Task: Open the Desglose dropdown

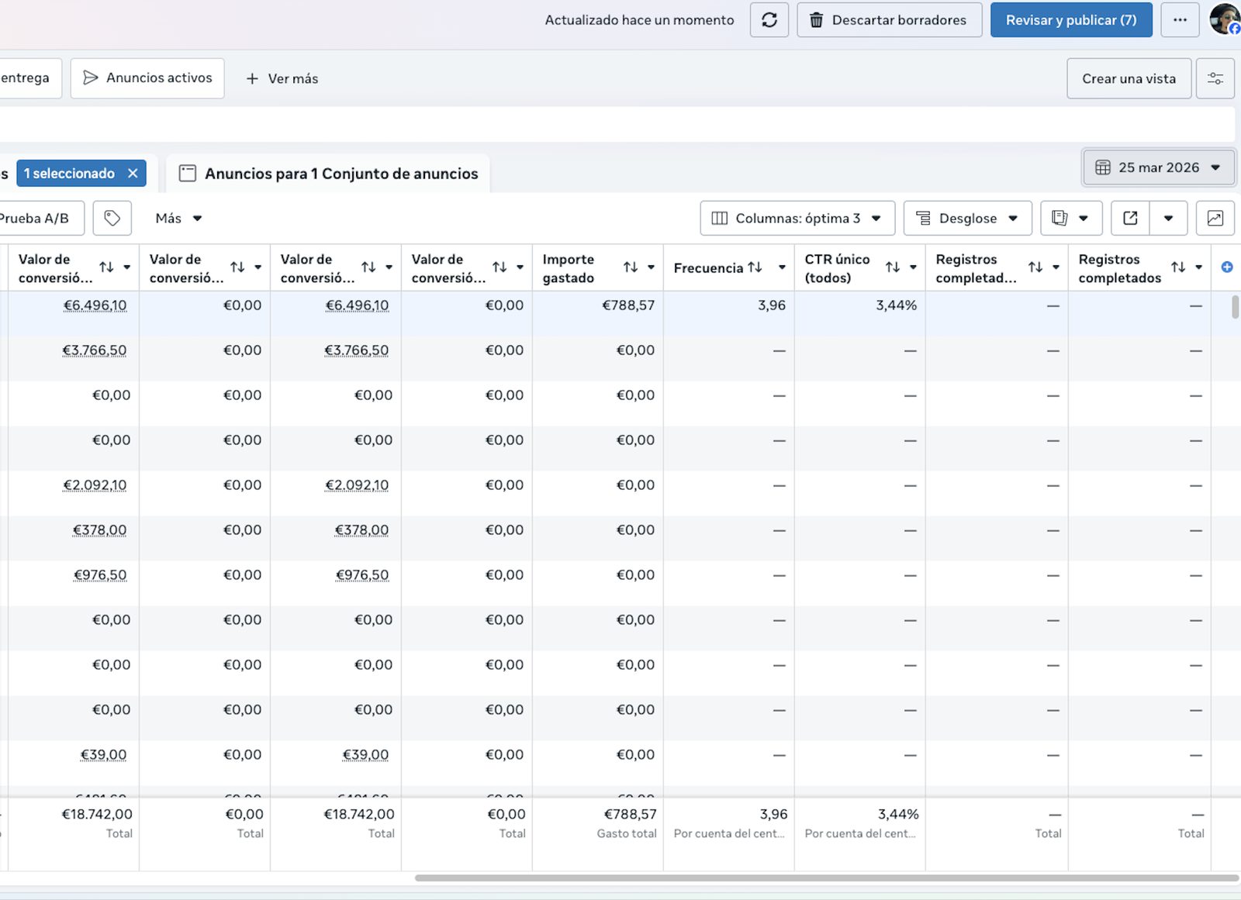Action: tap(967, 218)
